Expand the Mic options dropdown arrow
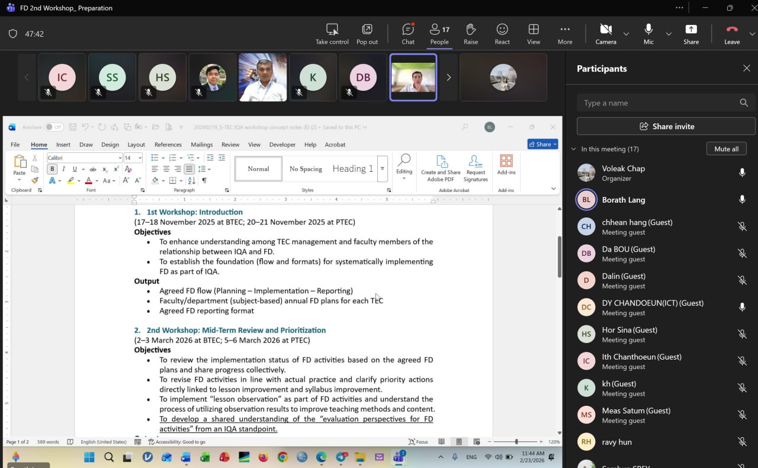This screenshot has width=758, height=468. click(669, 34)
